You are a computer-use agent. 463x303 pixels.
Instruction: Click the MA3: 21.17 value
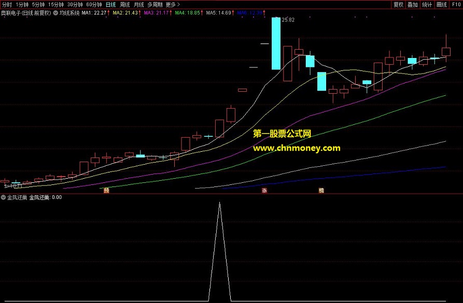tap(156, 13)
